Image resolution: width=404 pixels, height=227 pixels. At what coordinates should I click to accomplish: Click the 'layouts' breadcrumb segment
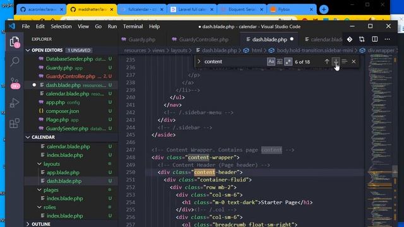tap(179, 50)
